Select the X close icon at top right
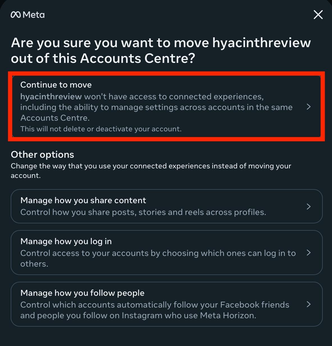The height and width of the screenshot is (346, 332). click(318, 15)
